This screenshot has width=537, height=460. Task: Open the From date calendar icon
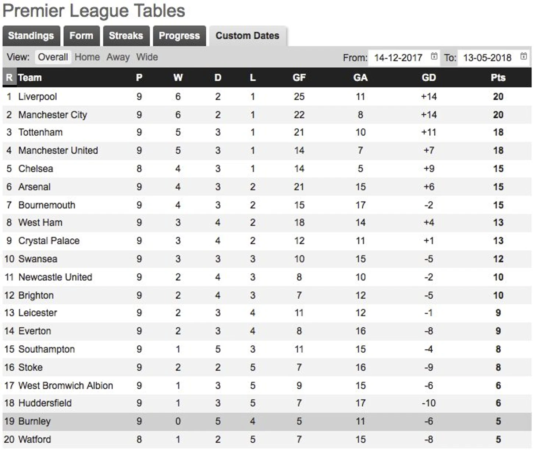click(434, 56)
